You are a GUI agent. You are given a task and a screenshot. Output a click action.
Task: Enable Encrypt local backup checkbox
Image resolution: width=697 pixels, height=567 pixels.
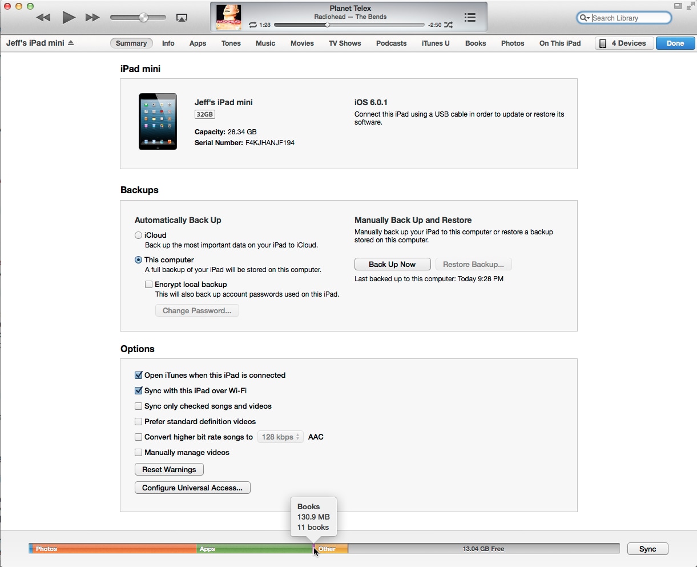pos(148,284)
